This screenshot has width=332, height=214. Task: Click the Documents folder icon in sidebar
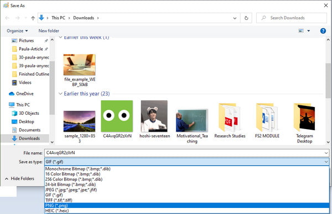pyautogui.click(x=14, y=130)
